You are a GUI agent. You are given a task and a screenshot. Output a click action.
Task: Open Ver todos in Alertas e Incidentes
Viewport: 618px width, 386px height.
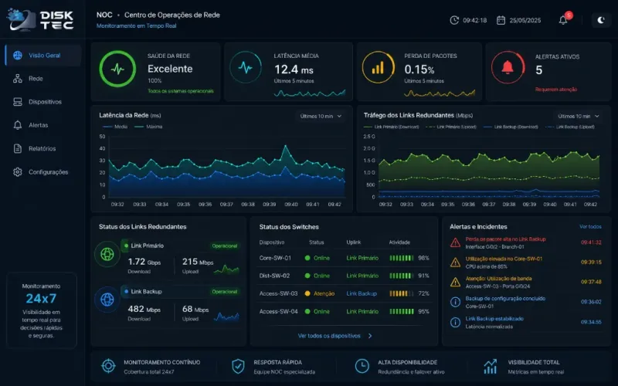[590, 226]
